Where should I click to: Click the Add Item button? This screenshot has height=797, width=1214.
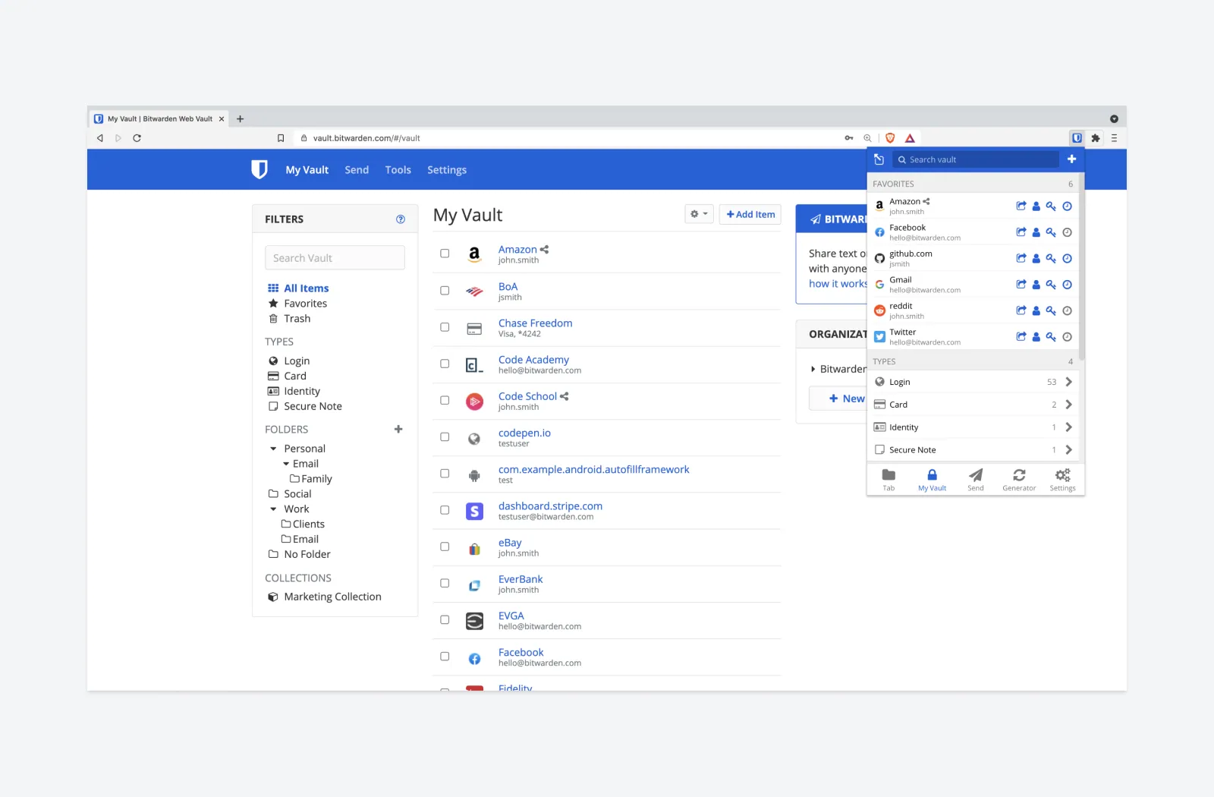(750, 214)
